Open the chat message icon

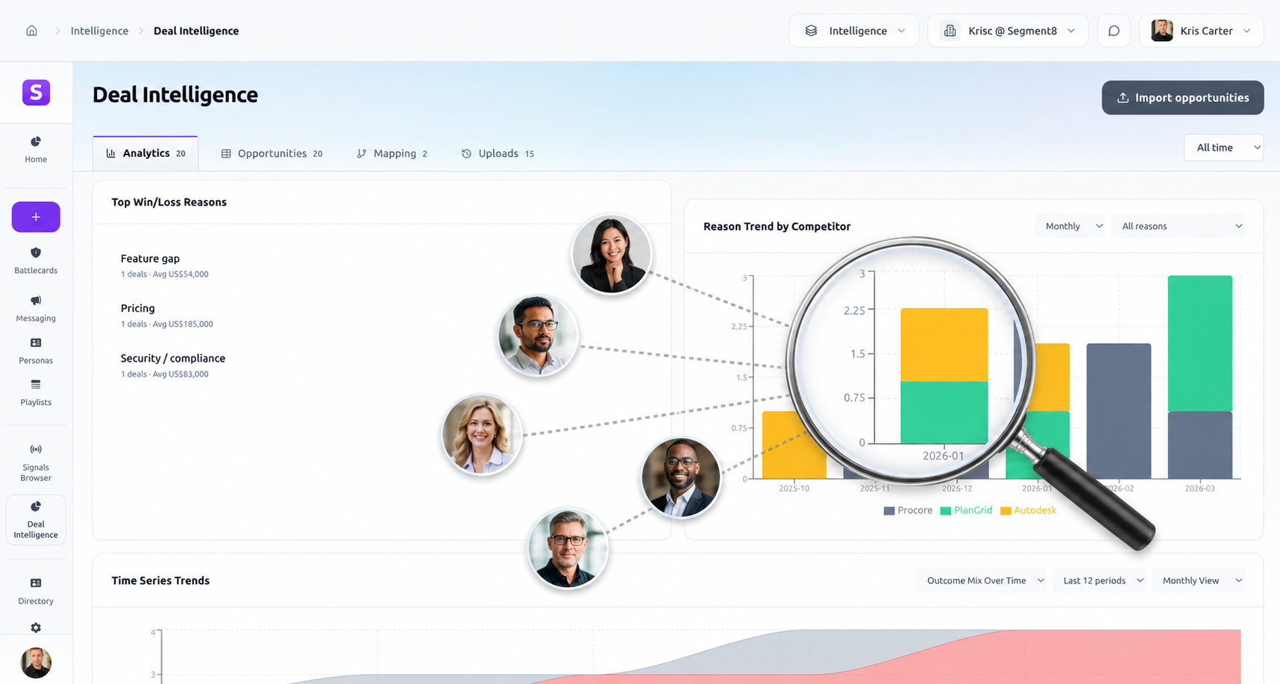(1114, 31)
